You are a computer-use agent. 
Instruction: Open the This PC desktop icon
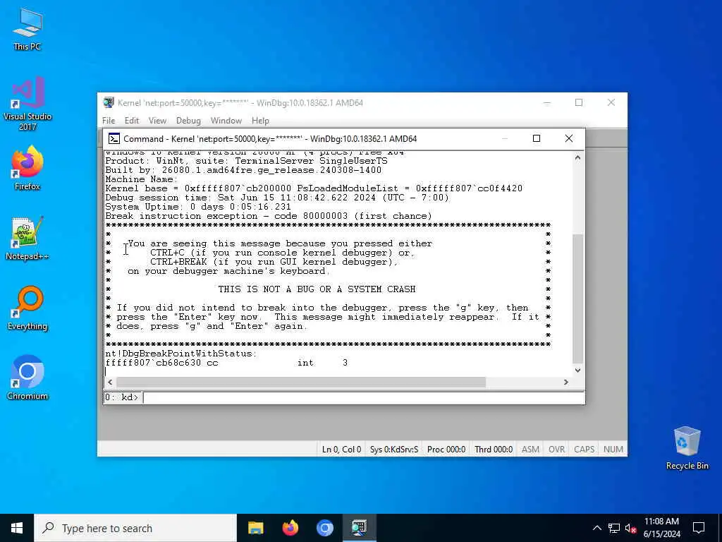(27, 28)
